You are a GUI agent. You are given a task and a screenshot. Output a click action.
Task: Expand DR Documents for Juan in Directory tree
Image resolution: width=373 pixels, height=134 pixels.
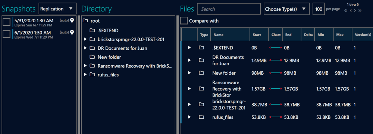[x=85, y=48]
